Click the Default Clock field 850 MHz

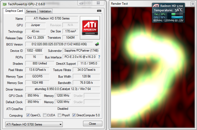tap(33, 102)
